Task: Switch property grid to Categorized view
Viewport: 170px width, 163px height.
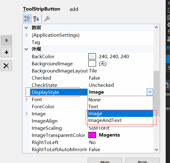Action: (x=27, y=19)
